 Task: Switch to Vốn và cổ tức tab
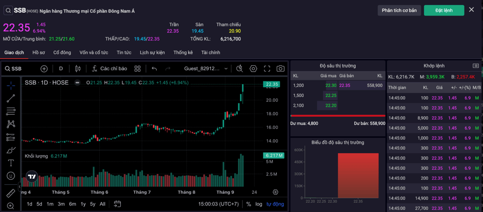pyautogui.click(x=93, y=52)
